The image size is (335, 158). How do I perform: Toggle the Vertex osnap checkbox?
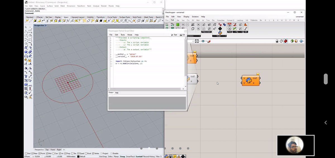[x=94, y=153]
